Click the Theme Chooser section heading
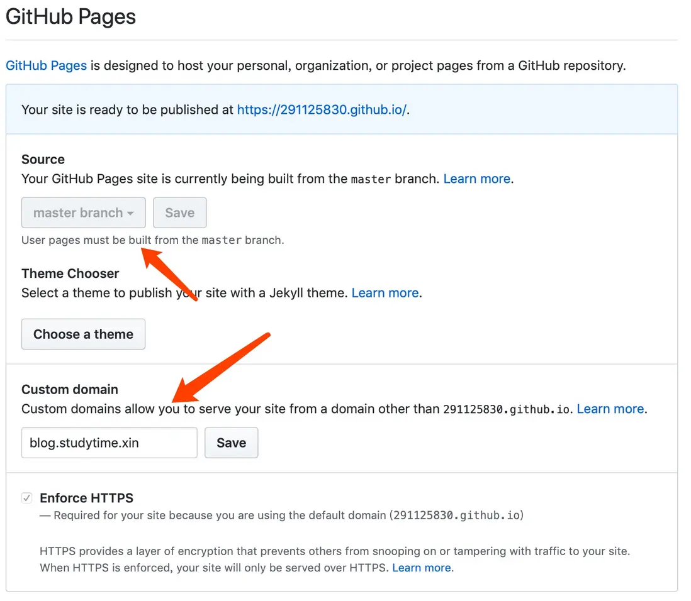Image resolution: width=691 pixels, height=601 pixels. 70,273
